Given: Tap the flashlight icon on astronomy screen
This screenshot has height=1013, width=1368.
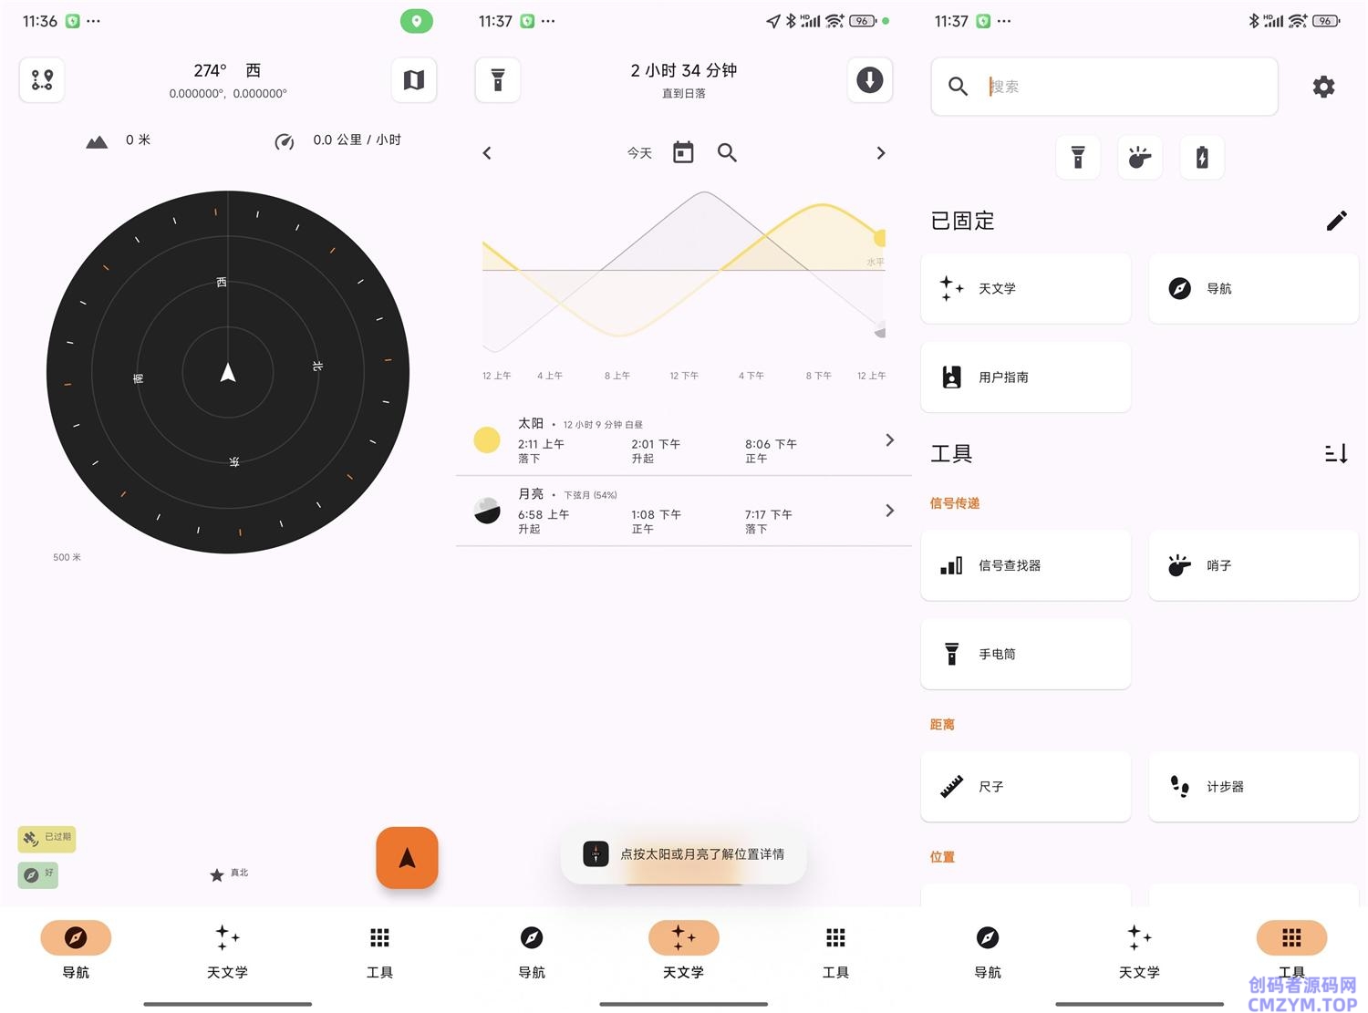Looking at the screenshot, I should [x=498, y=80].
